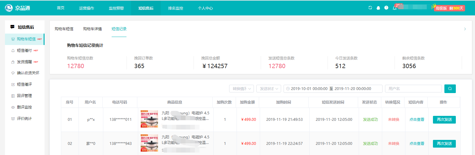The image size is (475, 155).
Task: Open the notification bell icon
Action: click(x=395, y=8)
